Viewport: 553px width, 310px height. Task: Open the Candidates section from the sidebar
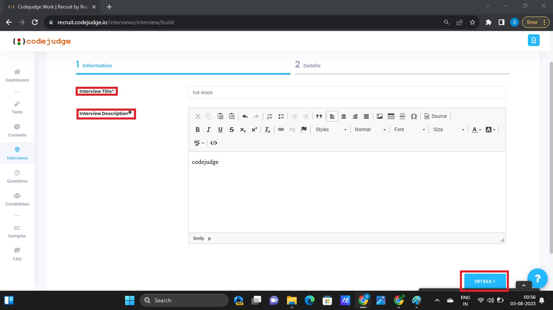pyautogui.click(x=17, y=199)
